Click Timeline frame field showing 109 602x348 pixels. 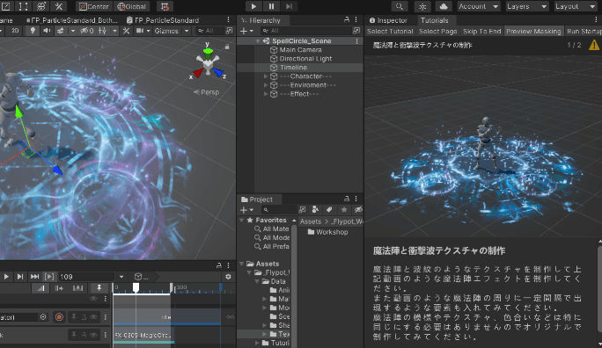coord(86,276)
